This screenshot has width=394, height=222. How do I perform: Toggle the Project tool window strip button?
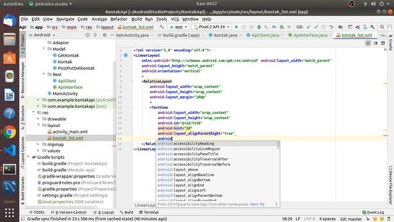(x=23, y=44)
